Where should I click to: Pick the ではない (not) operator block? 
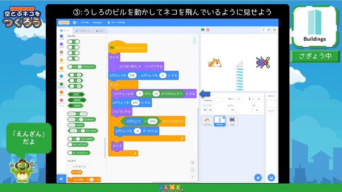pyautogui.click(x=76, y=105)
